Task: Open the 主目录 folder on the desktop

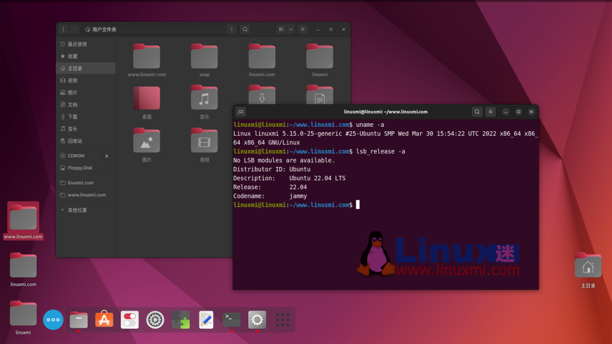Action: (588, 265)
